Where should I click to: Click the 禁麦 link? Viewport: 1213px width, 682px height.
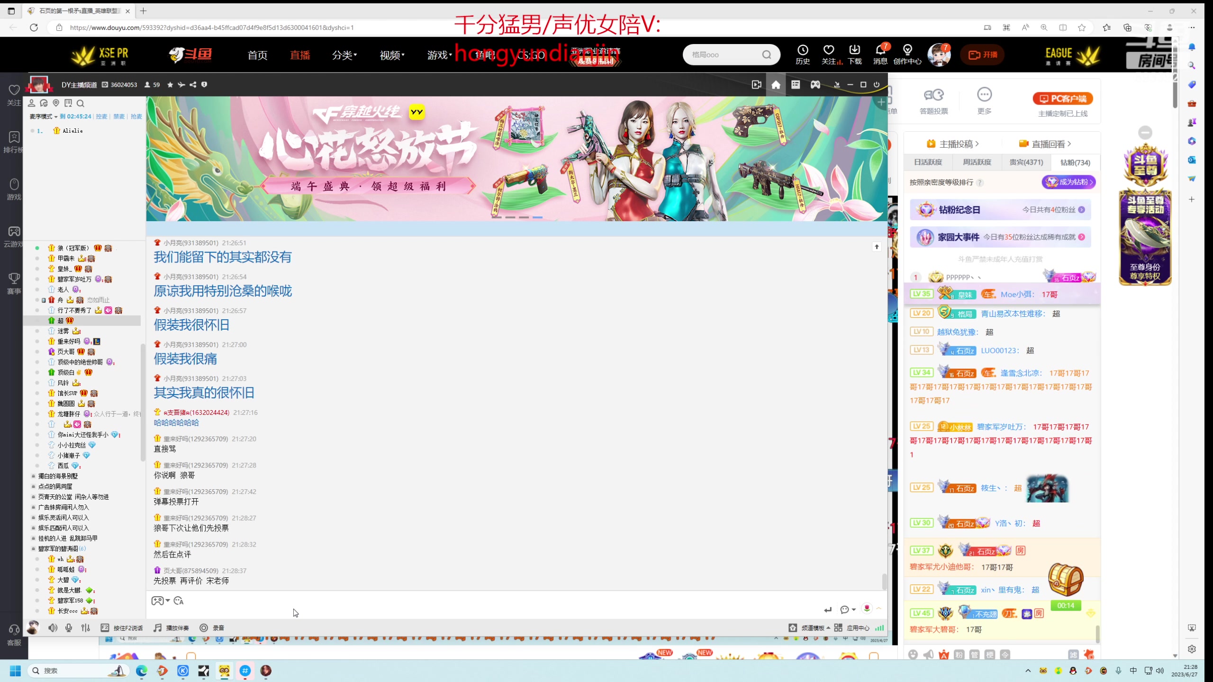click(118, 117)
